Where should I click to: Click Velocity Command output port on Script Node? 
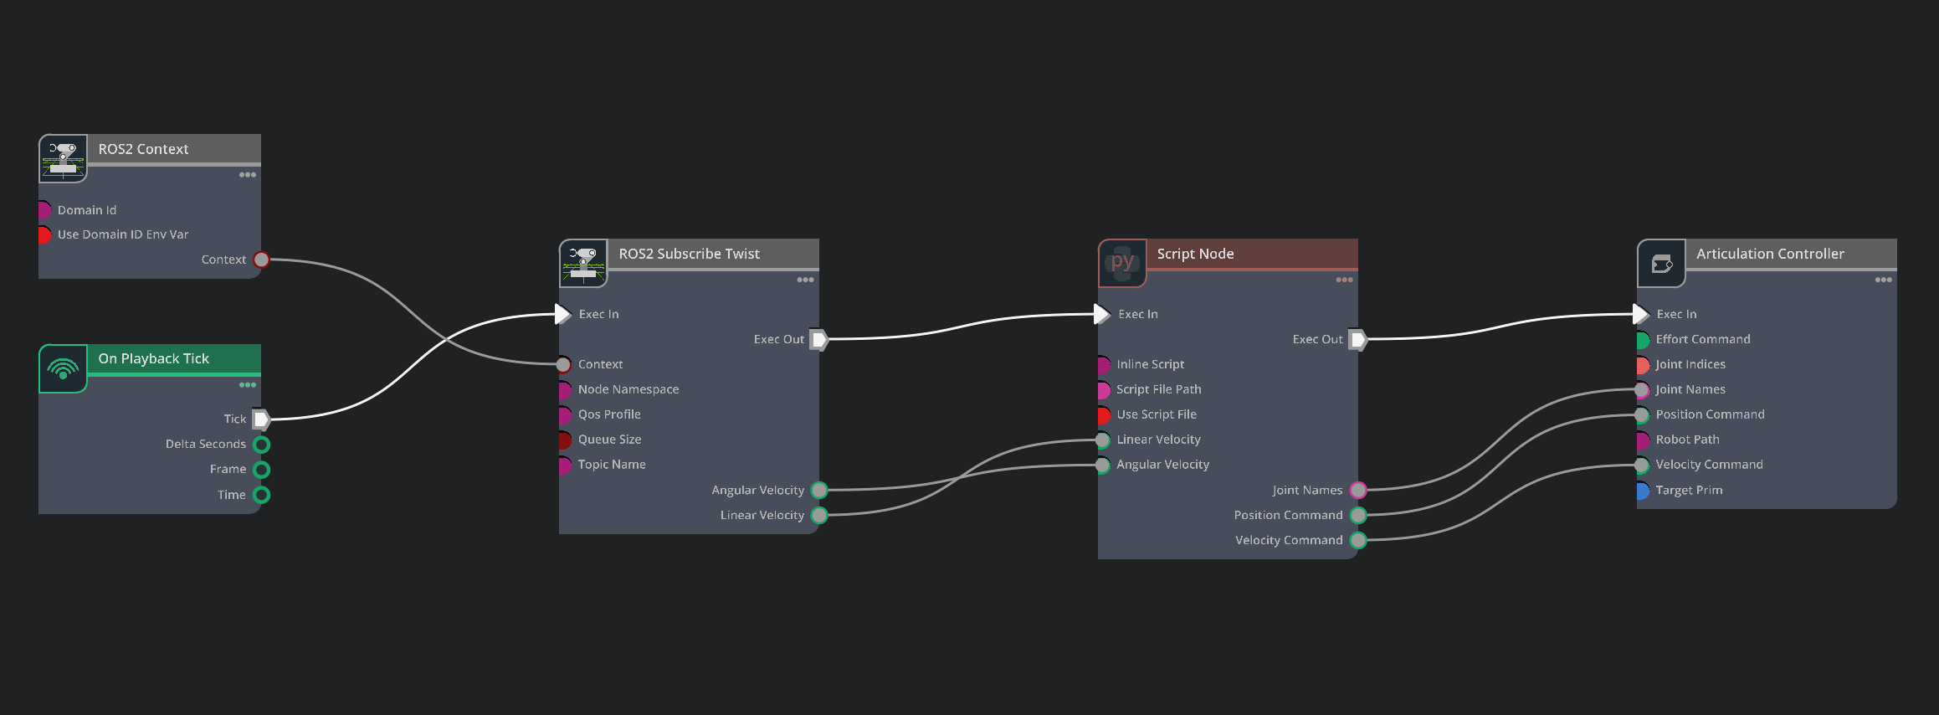pos(1358,540)
